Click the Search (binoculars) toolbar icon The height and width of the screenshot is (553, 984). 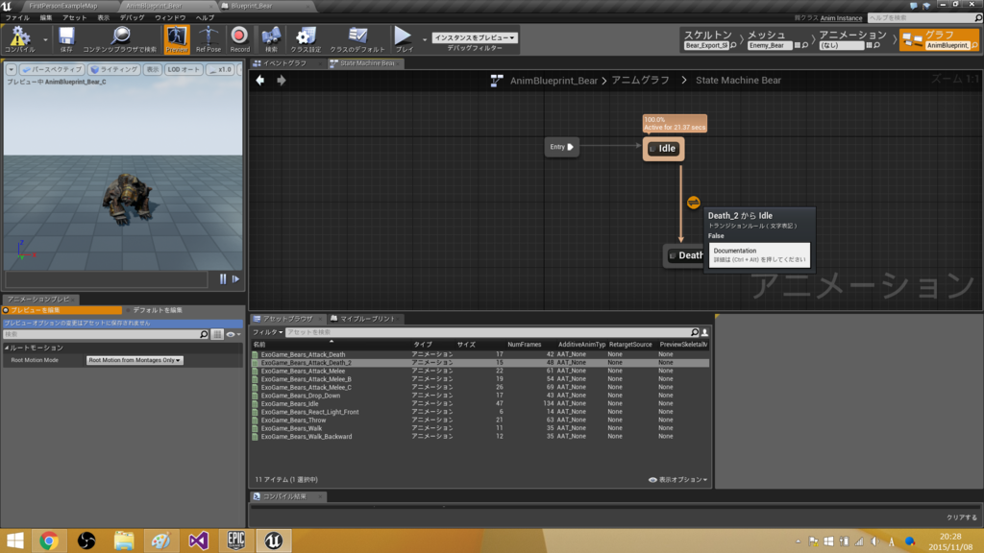(271, 39)
